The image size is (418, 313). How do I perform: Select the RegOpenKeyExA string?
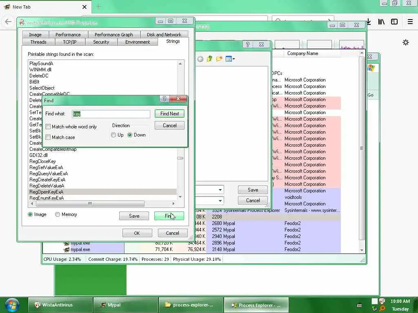102,192
